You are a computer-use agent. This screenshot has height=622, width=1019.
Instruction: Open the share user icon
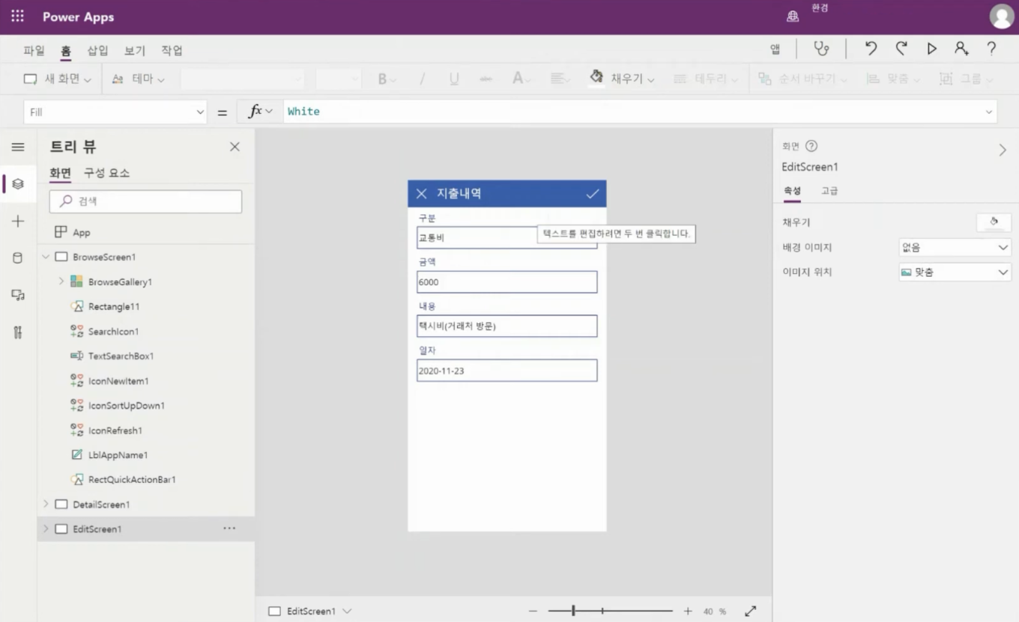tap(961, 49)
